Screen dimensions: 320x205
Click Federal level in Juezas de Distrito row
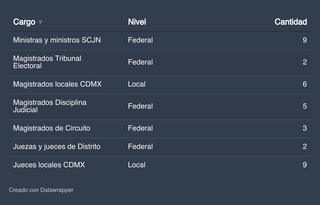(140, 147)
